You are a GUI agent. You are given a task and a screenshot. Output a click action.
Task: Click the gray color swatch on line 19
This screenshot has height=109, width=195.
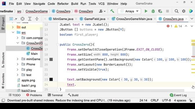pyautogui.click(x=51, y=59)
